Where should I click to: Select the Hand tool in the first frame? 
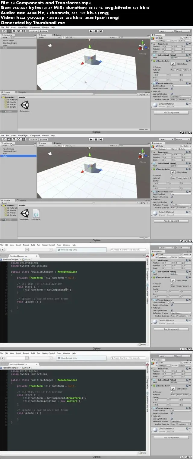[x=4, y=31]
